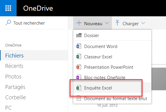Image resolution: width=166 pixels, height=112 pixels.
Task: Click the Charger button label
Action: coord(131,23)
